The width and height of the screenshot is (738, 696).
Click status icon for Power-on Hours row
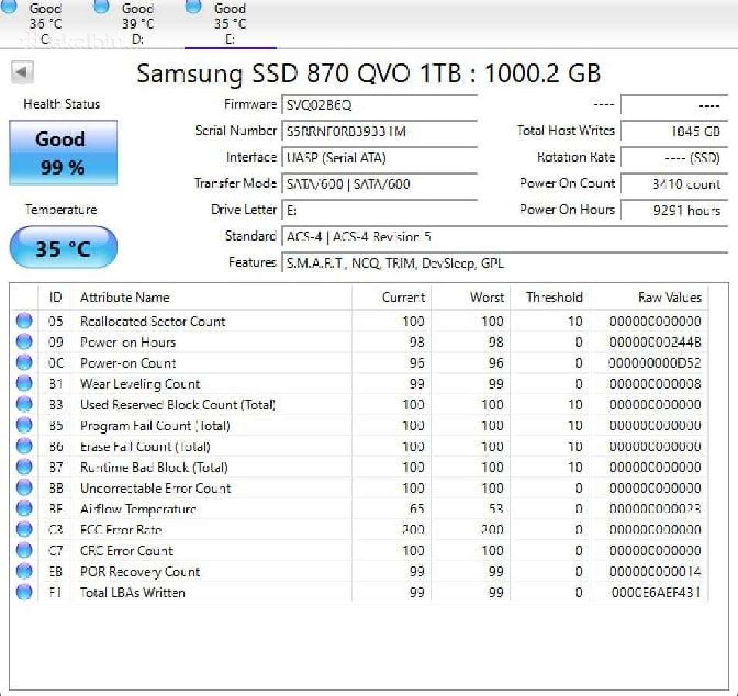(x=24, y=342)
